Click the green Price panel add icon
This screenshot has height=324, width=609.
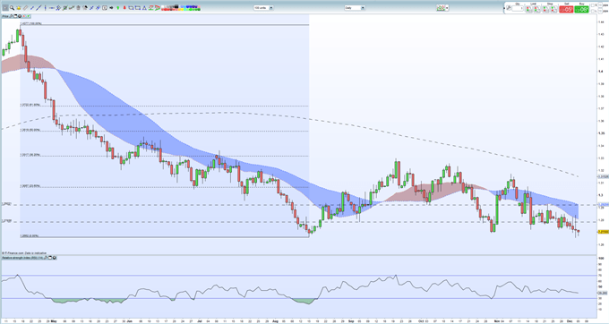click(29, 16)
